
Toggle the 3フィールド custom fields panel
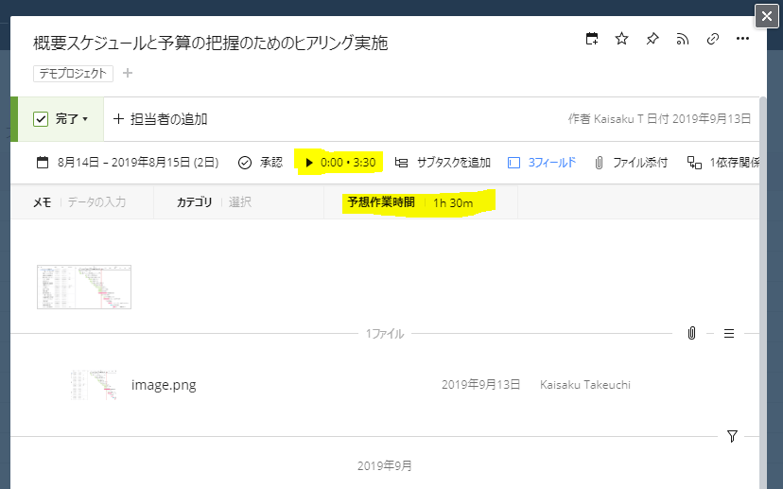point(542,163)
